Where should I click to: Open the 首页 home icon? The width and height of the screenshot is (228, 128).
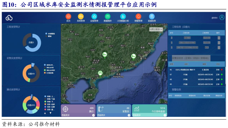point(68,16)
